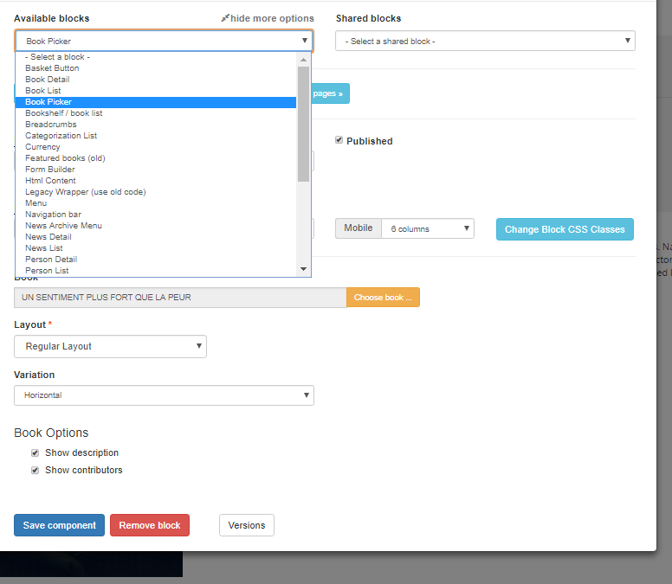Viewport: 672px width, 584px height.
Task: Uncheck Show description option
Action: coord(36,452)
